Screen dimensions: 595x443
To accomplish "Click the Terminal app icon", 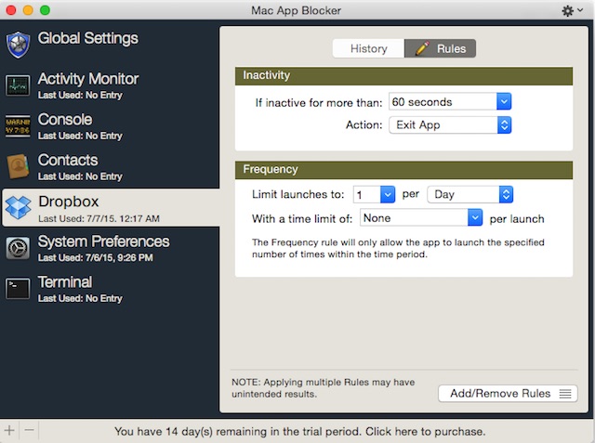I will [x=19, y=289].
